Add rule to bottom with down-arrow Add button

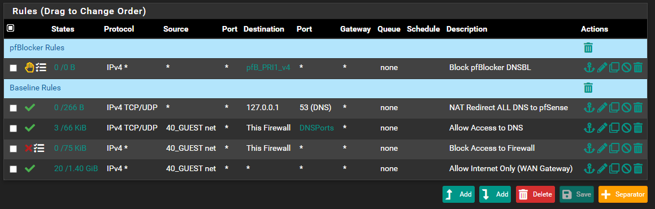coord(496,194)
